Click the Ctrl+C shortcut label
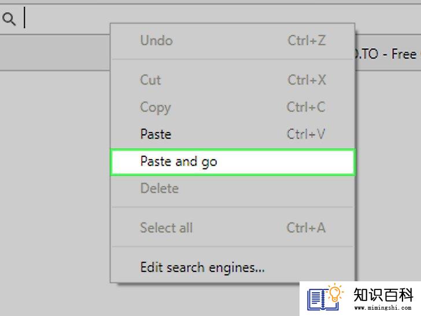421x316 pixels. pos(306,107)
